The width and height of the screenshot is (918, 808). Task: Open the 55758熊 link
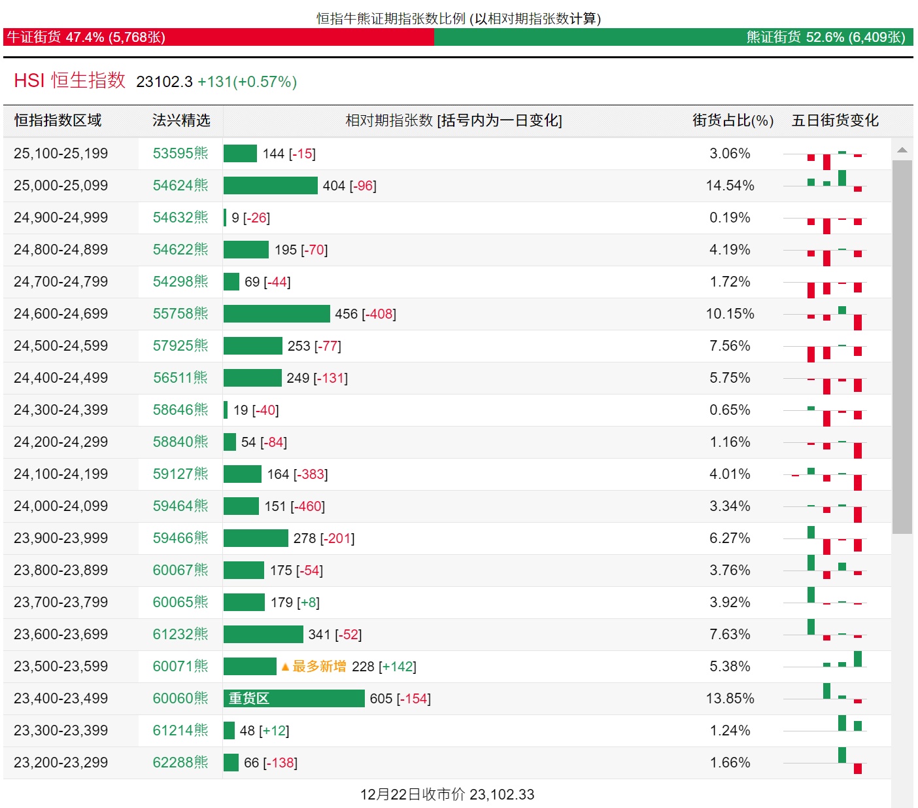(180, 314)
